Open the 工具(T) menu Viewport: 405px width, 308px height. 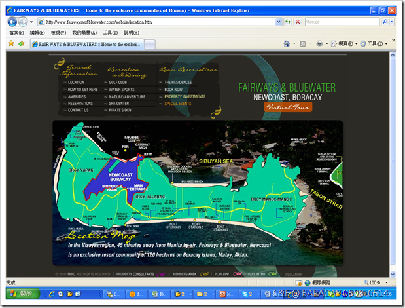[x=111, y=33]
